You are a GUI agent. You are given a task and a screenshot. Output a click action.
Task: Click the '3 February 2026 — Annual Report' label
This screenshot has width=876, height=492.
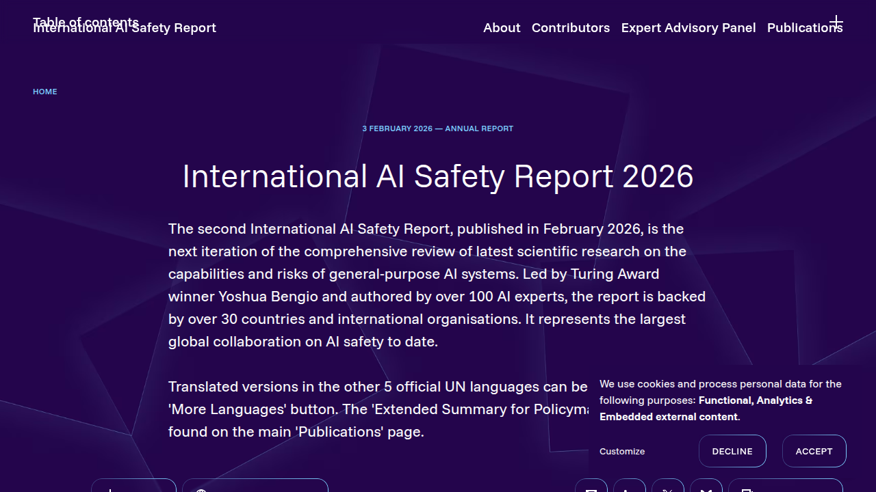[438, 128]
